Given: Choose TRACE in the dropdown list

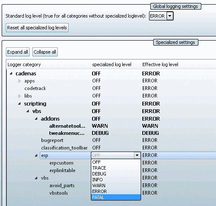Looking at the screenshot, I should point(116,168).
